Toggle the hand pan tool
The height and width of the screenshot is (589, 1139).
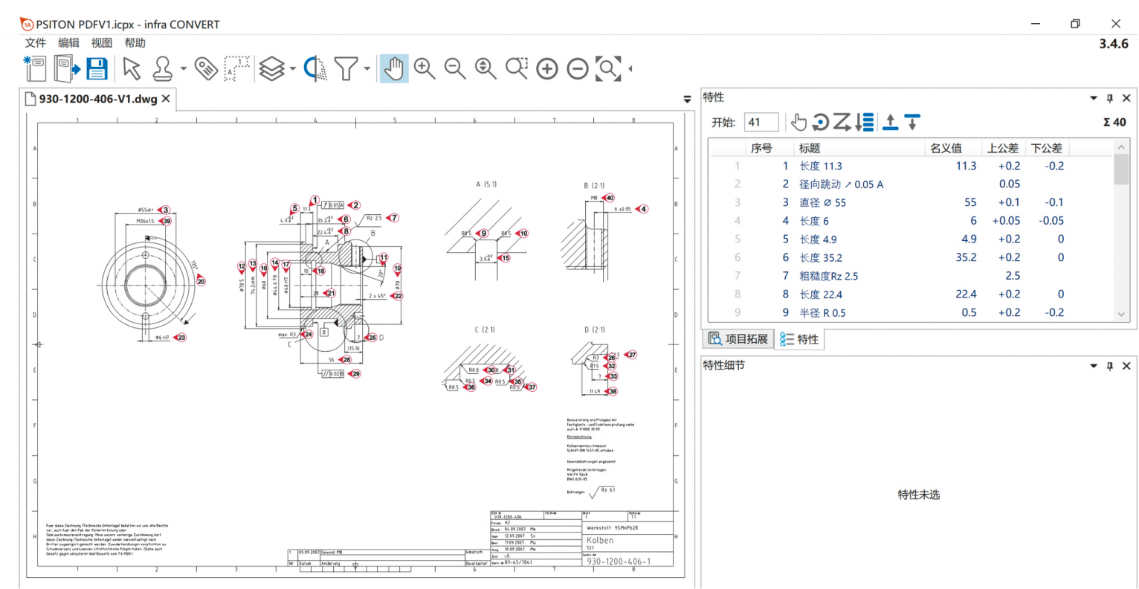pos(393,68)
